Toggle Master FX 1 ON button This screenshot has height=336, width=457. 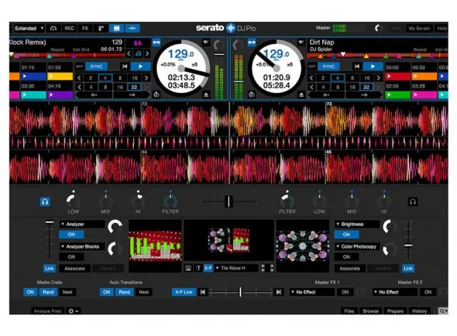click(x=345, y=292)
